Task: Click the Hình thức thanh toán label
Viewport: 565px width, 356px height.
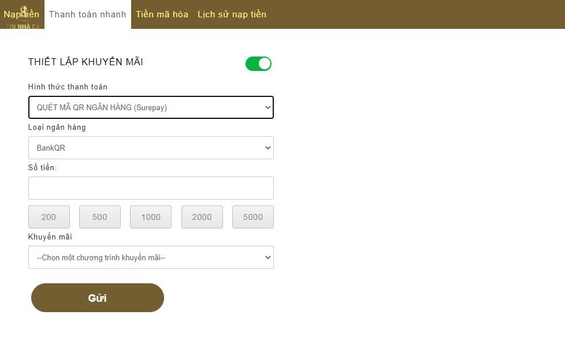Action: click(x=68, y=87)
